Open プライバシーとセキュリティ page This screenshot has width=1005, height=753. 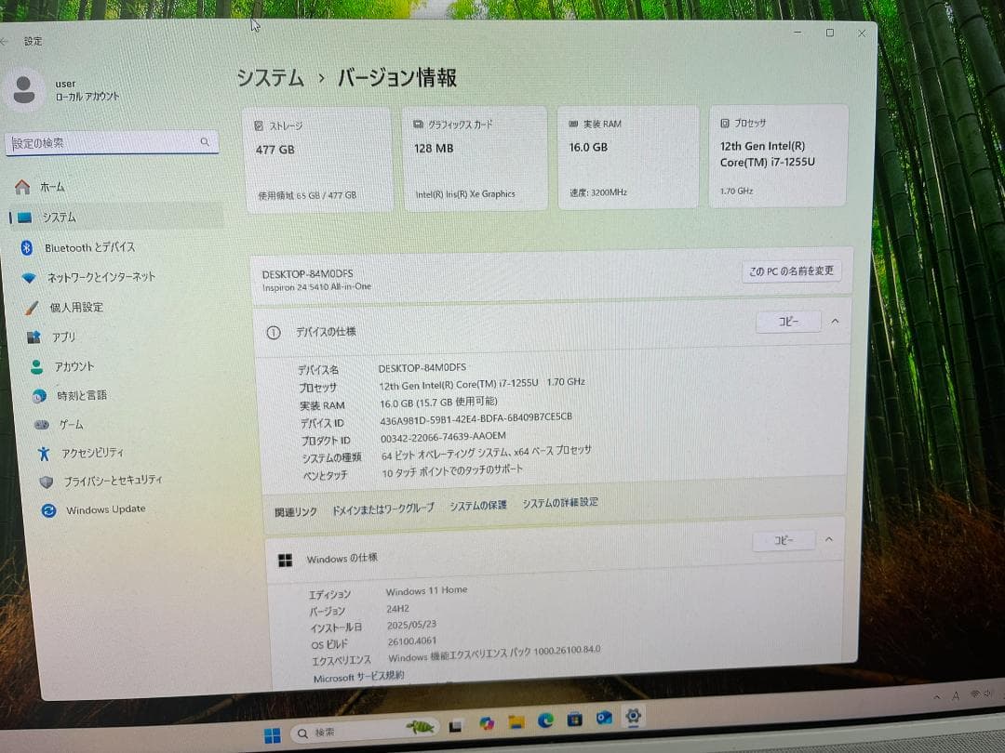pyautogui.click(x=105, y=481)
